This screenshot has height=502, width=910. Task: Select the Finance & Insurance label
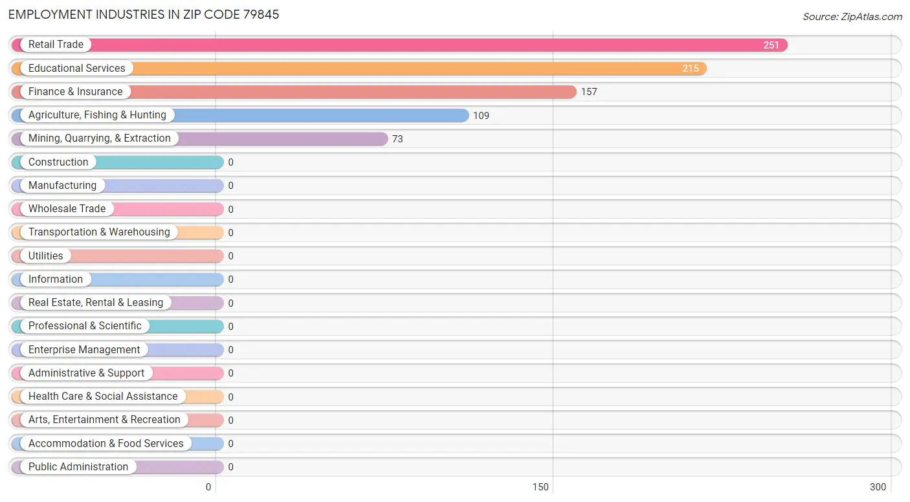pos(75,92)
